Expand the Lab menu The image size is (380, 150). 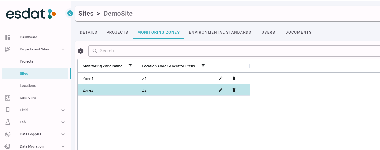[63, 122]
